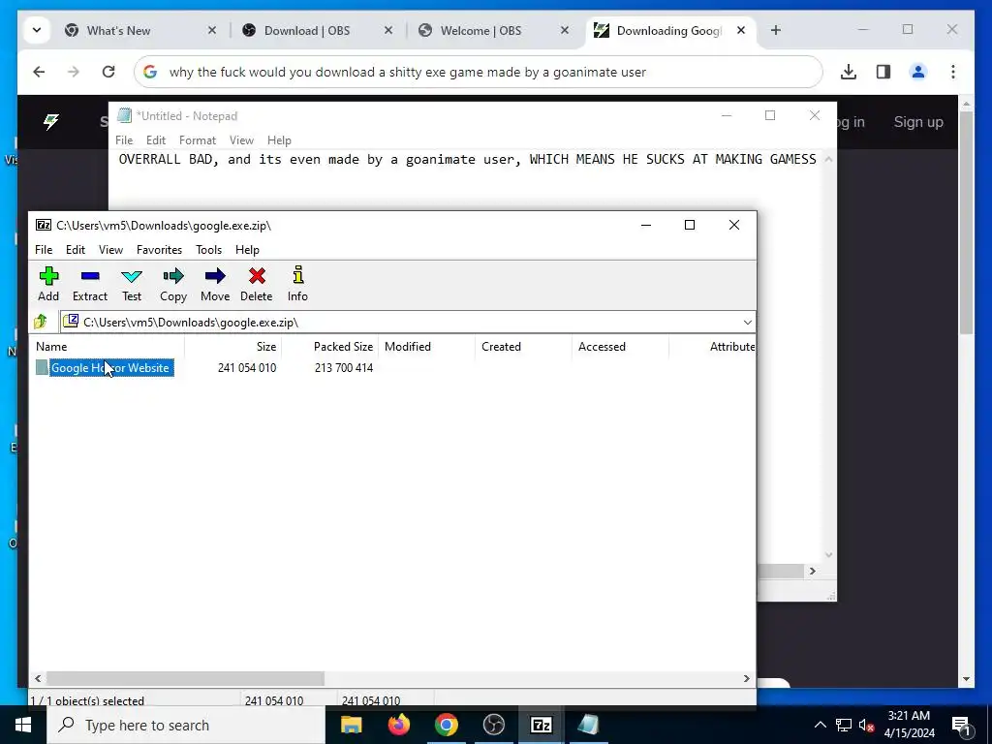Screen dimensions: 992x744
Task: Go up one folder level in 7-Zip
Action: 41,322
